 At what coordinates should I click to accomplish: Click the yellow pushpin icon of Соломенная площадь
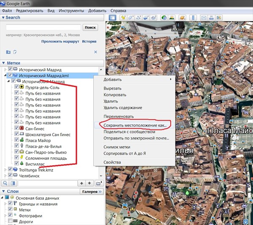[22, 157]
